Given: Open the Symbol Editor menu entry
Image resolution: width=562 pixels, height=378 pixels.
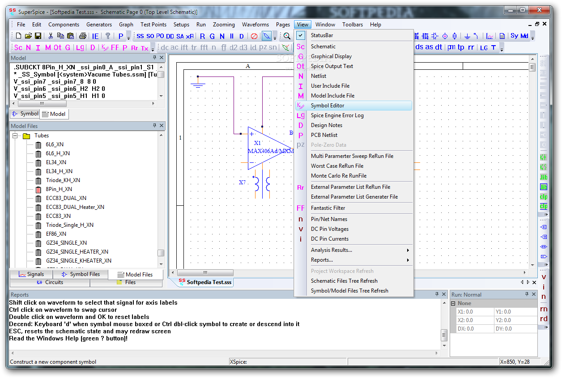Looking at the screenshot, I should point(353,106).
